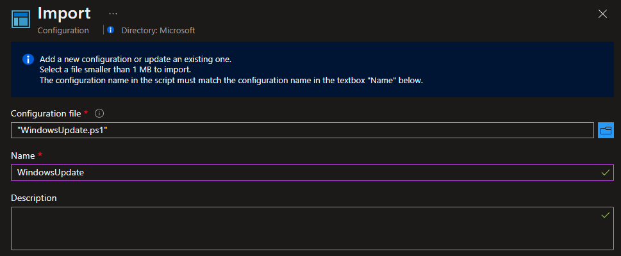The height and width of the screenshot is (256, 621).
Task: Click the green checkmark in Name field
Action: click(606, 173)
